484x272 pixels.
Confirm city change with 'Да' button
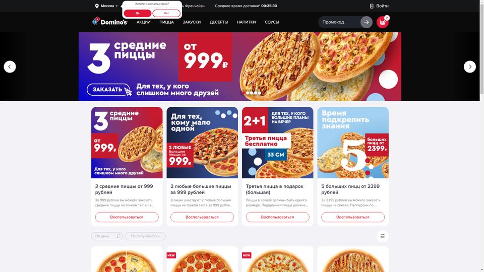coord(138,13)
